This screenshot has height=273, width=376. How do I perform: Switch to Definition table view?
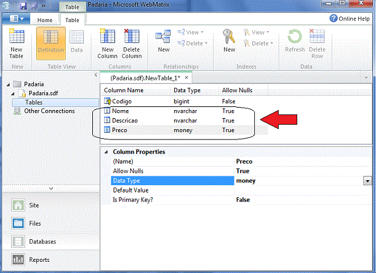click(x=51, y=43)
